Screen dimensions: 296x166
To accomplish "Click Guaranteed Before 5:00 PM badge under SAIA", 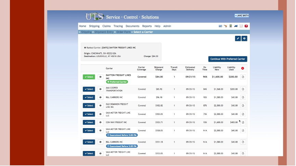I will point(122,135).
